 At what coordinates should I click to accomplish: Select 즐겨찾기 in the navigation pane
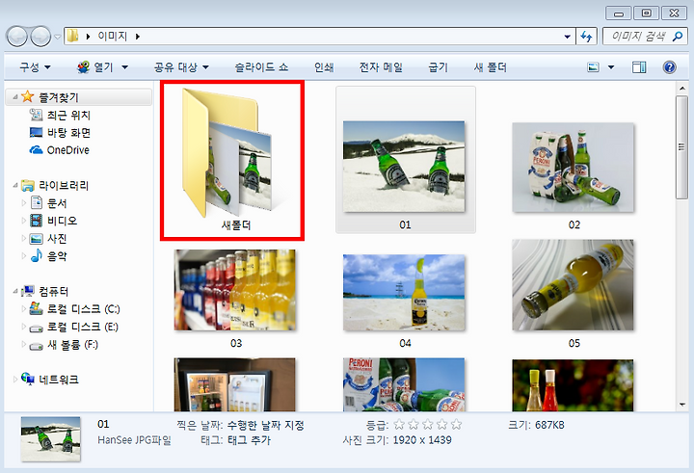pos(59,97)
